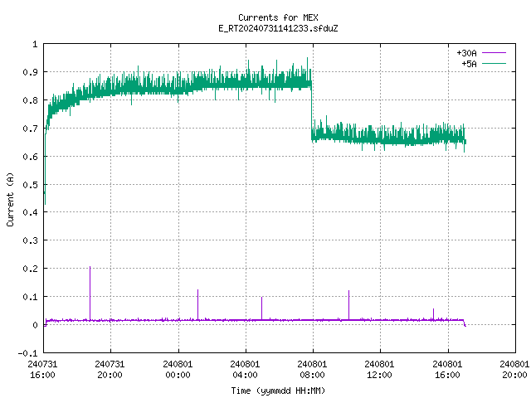Image resolution: width=531 pixels, height=398 pixels.
Task: Click the y-axis tick label '0.7'
Action: pos(30,129)
